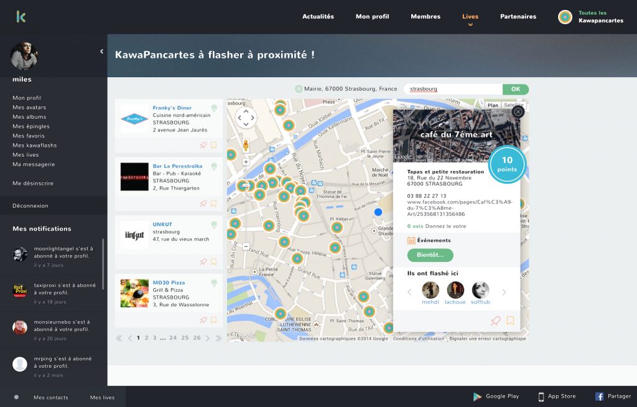Screen dimensions: 637x407
Task: Open the Google Play download link
Action: click(496, 396)
